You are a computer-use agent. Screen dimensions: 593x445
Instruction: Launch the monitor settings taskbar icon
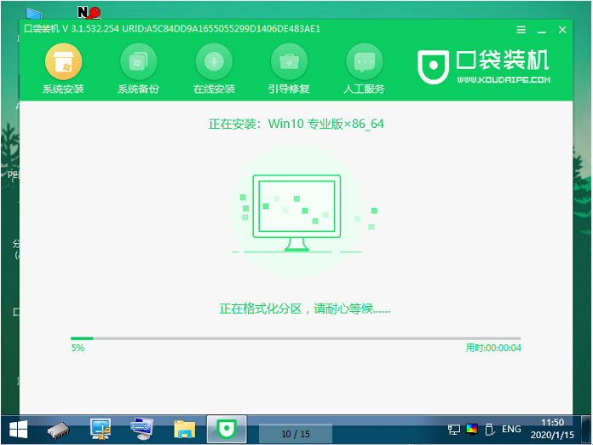click(101, 429)
